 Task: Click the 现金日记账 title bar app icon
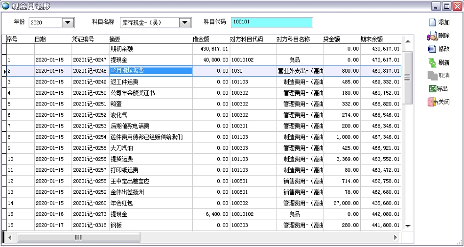6,6
